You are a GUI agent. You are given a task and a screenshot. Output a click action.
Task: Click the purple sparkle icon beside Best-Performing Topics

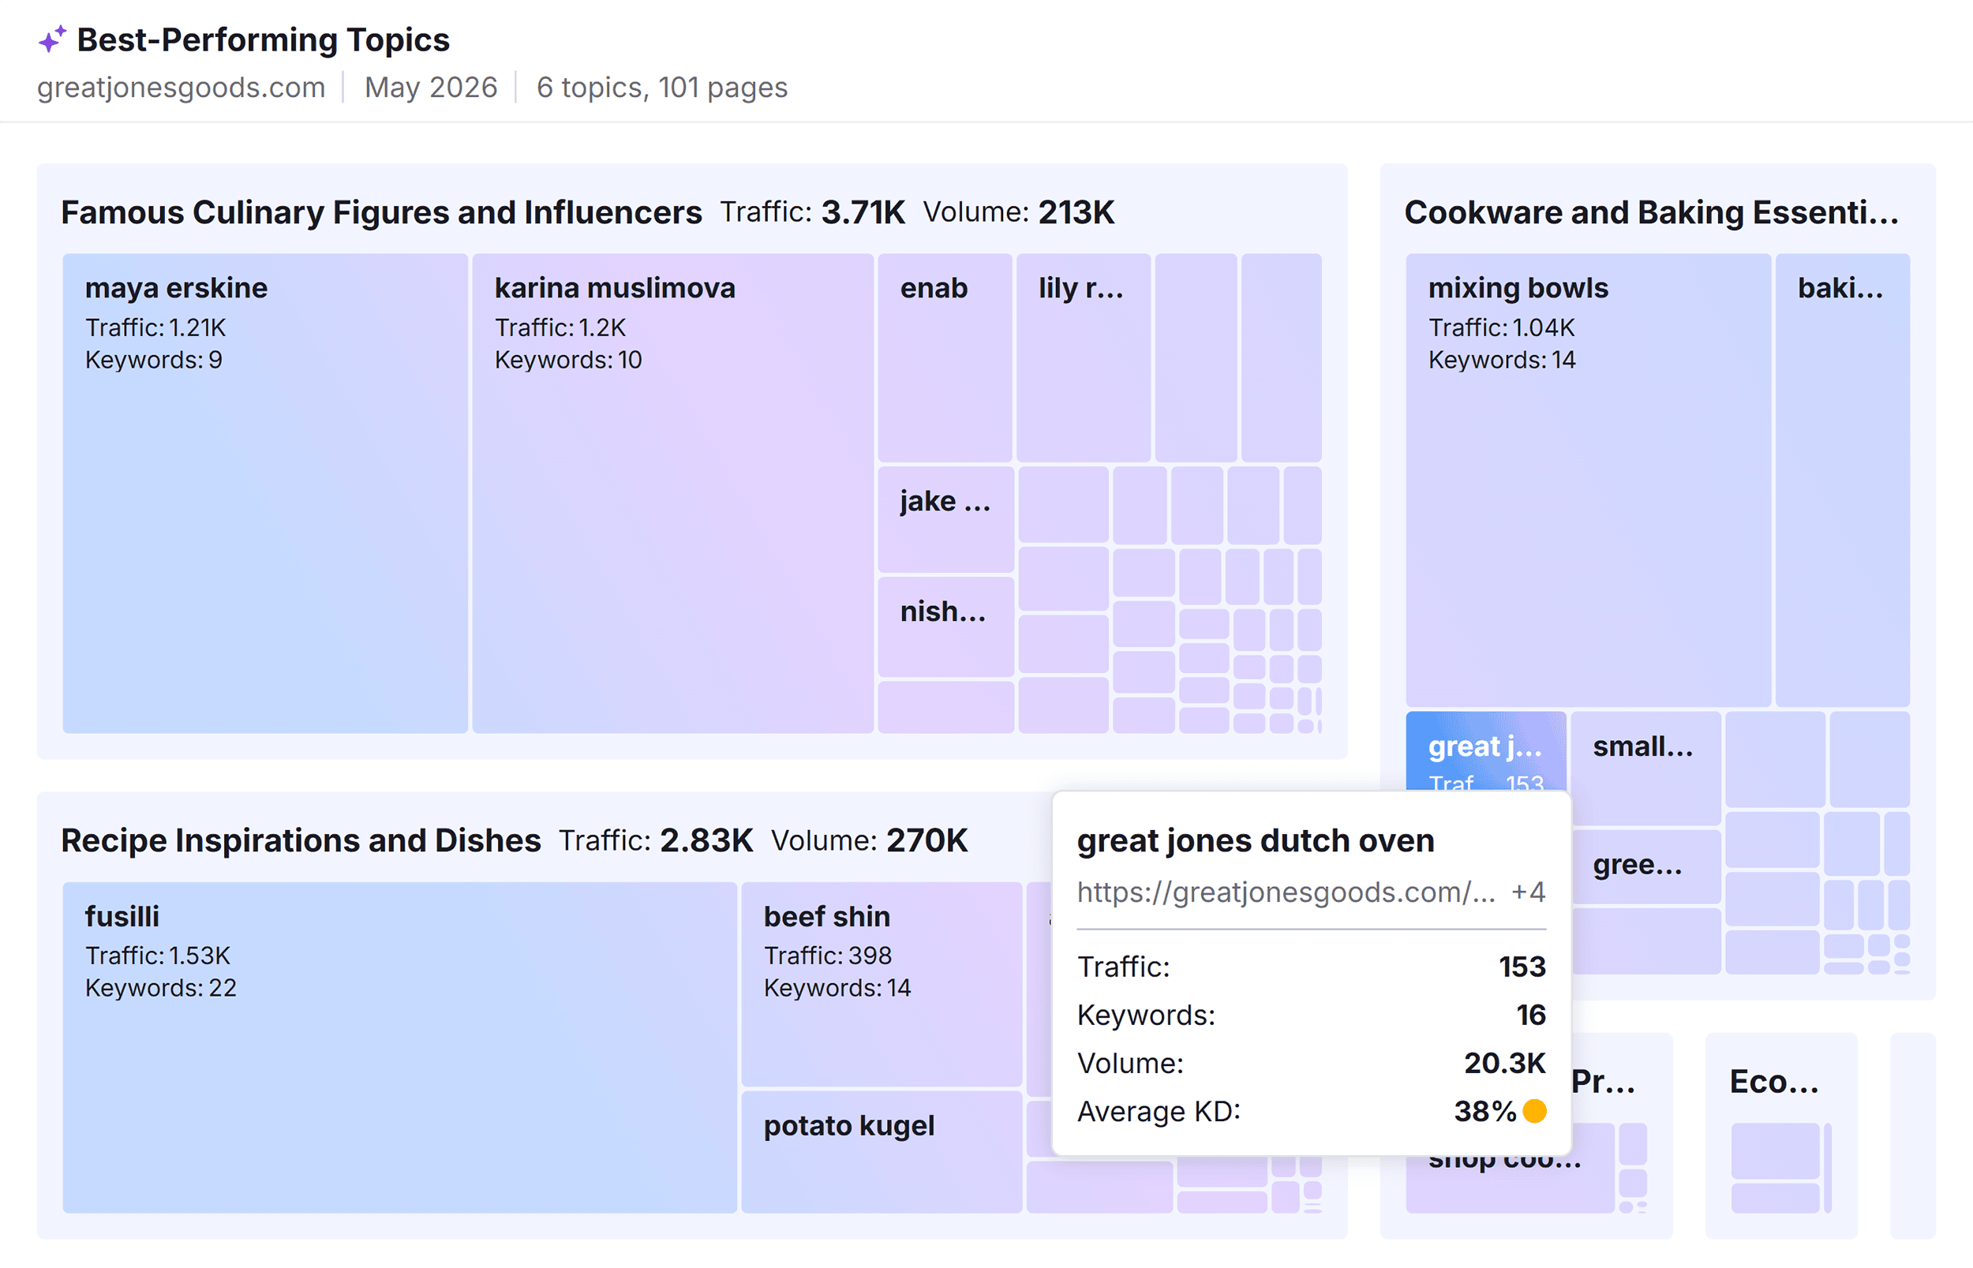pyautogui.click(x=52, y=39)
